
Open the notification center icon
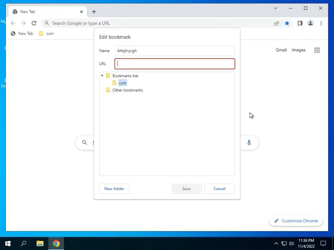[x=323, y=243]
